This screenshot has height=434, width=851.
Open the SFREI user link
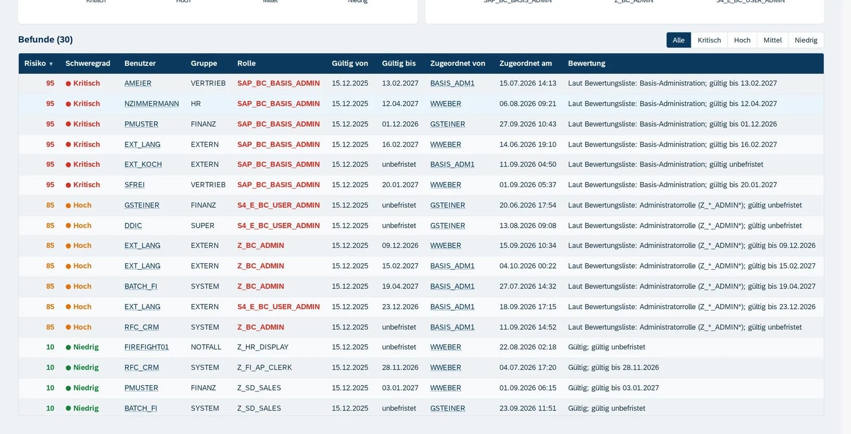click(x=135, y=185)
